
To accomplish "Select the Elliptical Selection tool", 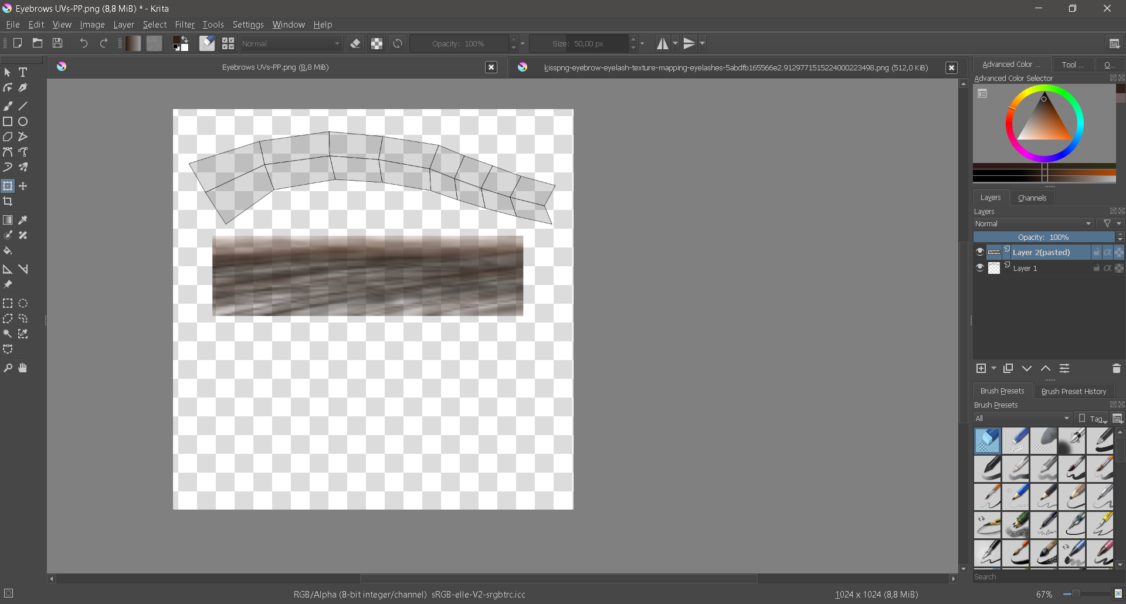I will [23, 303].
